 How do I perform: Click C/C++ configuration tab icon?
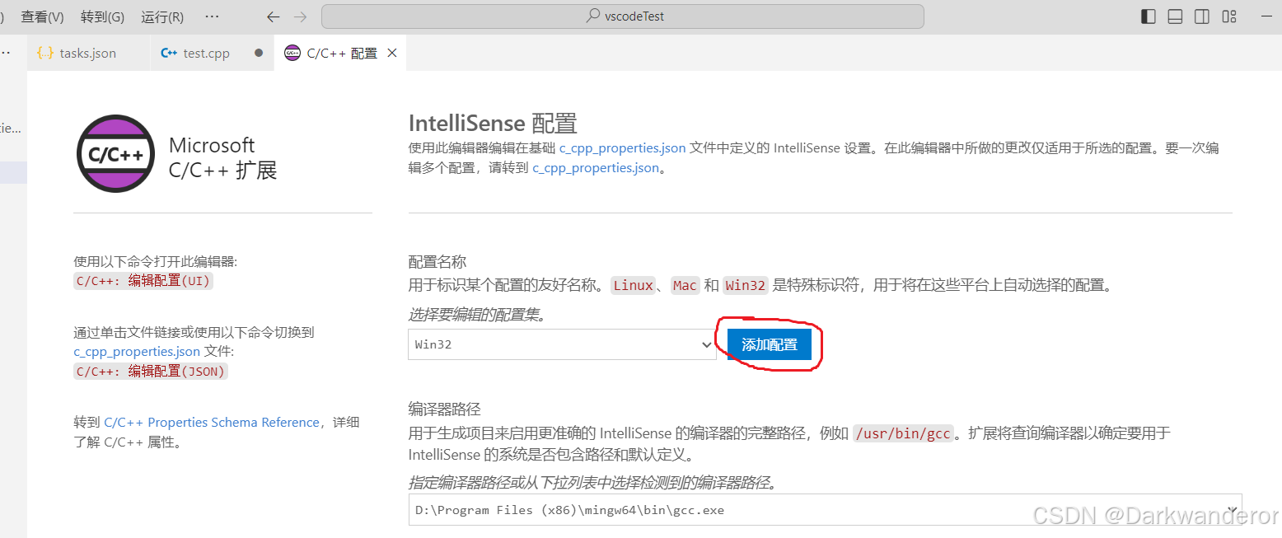[292, 53]
